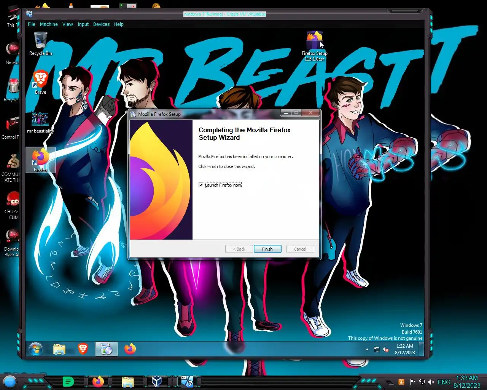Open the VM clock showing 1:32 AM
This screenshot has height=390, width=487.
405,349
